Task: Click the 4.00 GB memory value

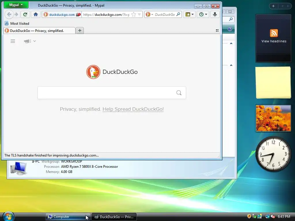Action: [67, 172]
